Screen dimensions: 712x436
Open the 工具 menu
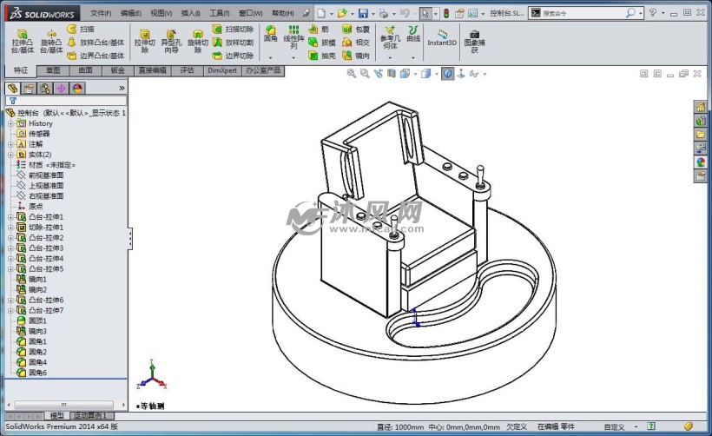pyautogui.click(x=220, y=14)
